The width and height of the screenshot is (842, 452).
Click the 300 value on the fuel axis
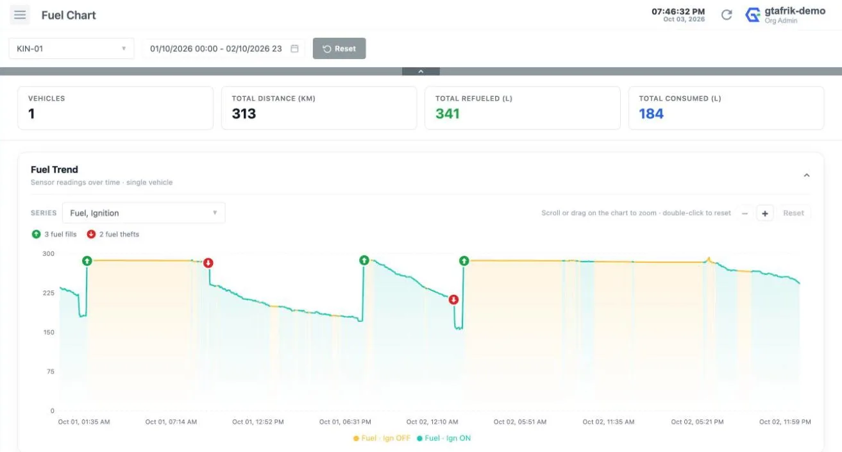(49, 254)
